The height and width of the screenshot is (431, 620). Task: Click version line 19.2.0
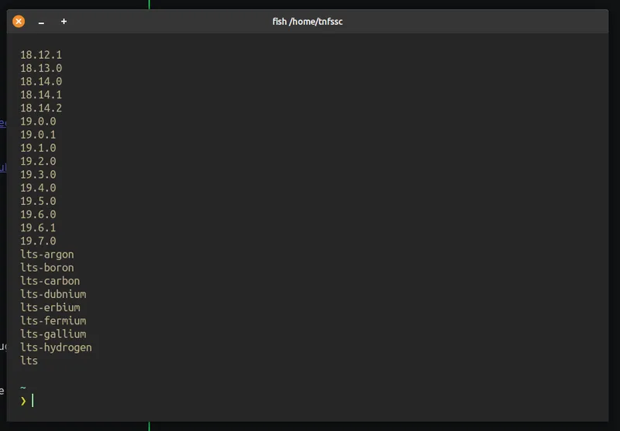point(38,161)
